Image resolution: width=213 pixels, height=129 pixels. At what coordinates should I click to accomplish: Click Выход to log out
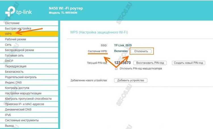29,126
